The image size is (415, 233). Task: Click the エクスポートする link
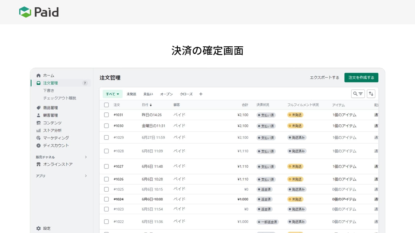pos(324,77)
